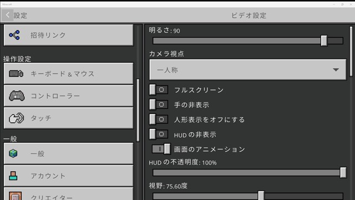The width and height of the screenshot is (355, 200).
Task: Open 一般 settings tab
Action: pos(68,153)
